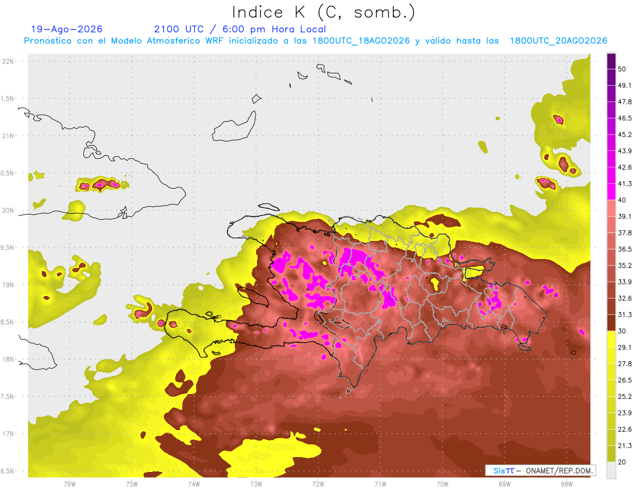Click the legend value "32.6"
This screenshot has height=491, width=636.
pyautogui.click(x=624, y=299)
